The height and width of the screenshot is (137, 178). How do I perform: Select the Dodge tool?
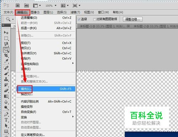point(6,108)
